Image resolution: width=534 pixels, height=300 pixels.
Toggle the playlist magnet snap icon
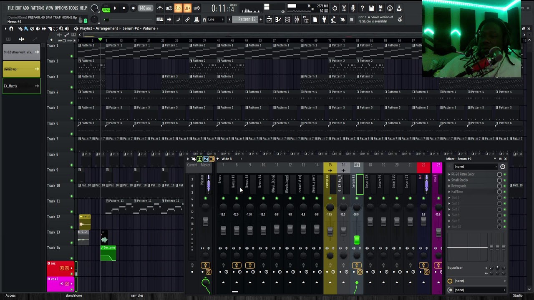click(11, 28)
